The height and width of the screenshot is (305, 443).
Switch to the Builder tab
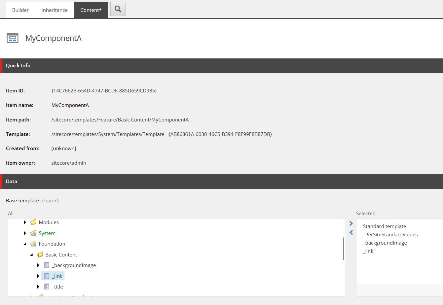pos(20,10)
